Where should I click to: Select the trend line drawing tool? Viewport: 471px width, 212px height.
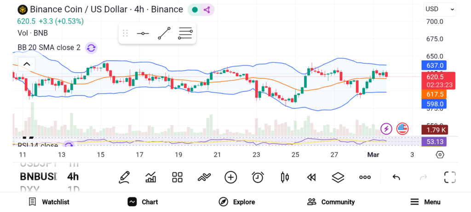164,33
